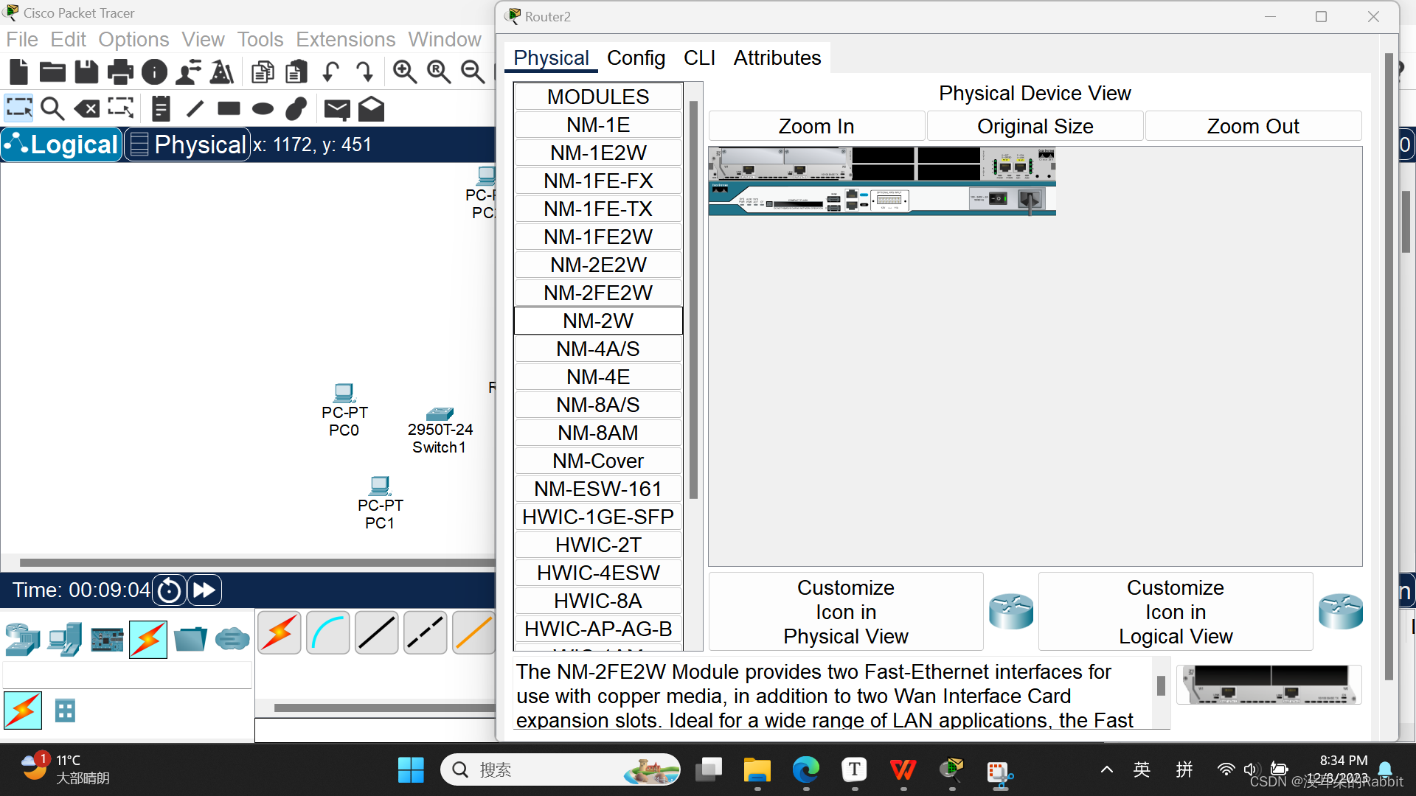Select the HWIC-4ESW module
This screenshot has width=1416, height=796.
click(x=598, y=573)
